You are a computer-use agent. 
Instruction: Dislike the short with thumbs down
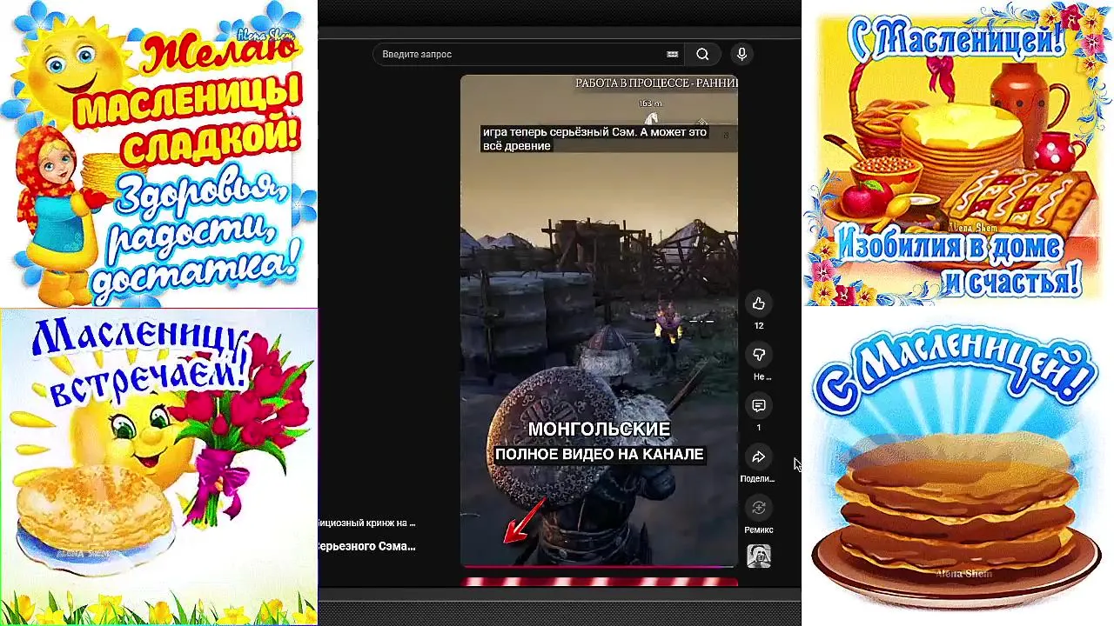[x=759, y=354]
